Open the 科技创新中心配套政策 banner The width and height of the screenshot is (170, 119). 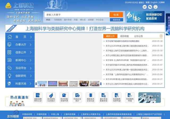(x=146, y=17)
